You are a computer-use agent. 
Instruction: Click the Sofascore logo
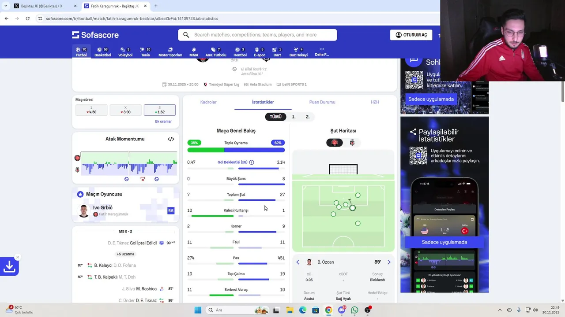[x=95, y=35]
